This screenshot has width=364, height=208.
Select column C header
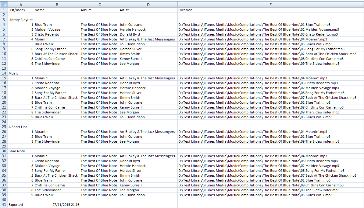[x=100, y=5]
